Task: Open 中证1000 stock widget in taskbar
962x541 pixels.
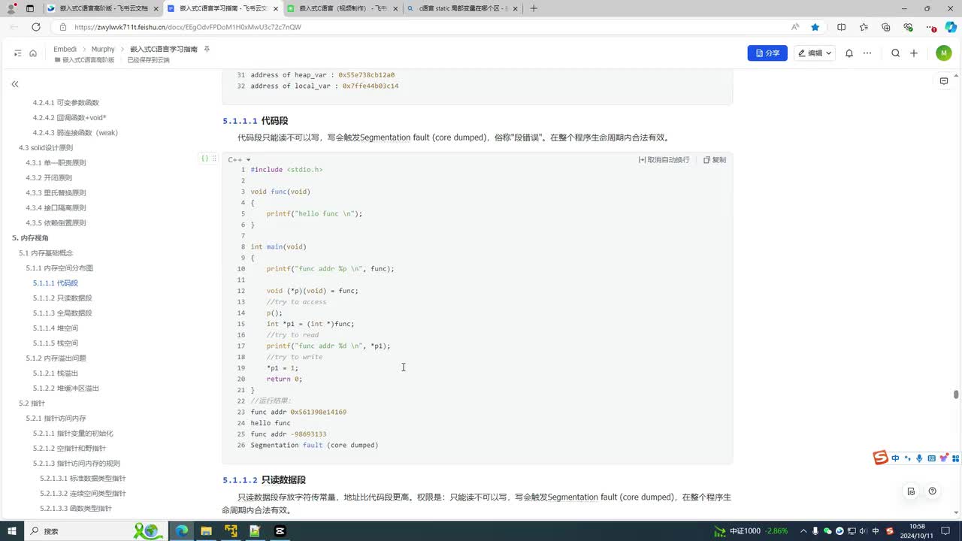Action: 750,530
